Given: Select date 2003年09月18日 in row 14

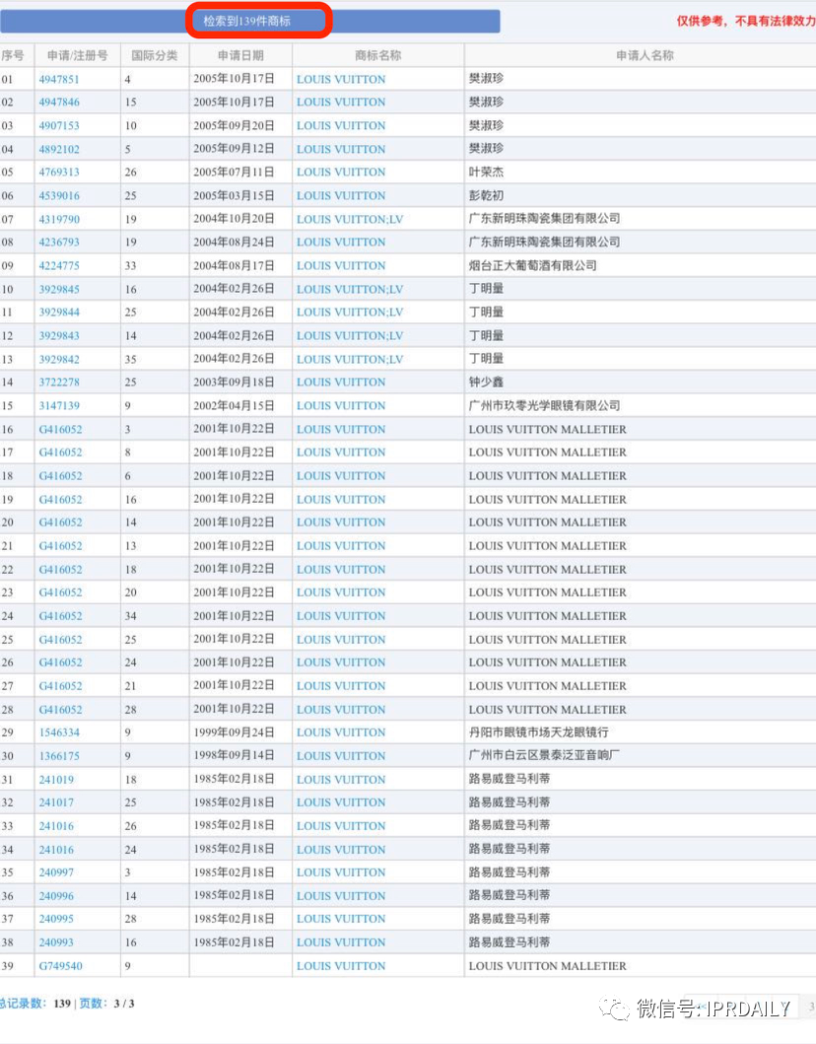Looking at the screenshot, I should point(234,383).
